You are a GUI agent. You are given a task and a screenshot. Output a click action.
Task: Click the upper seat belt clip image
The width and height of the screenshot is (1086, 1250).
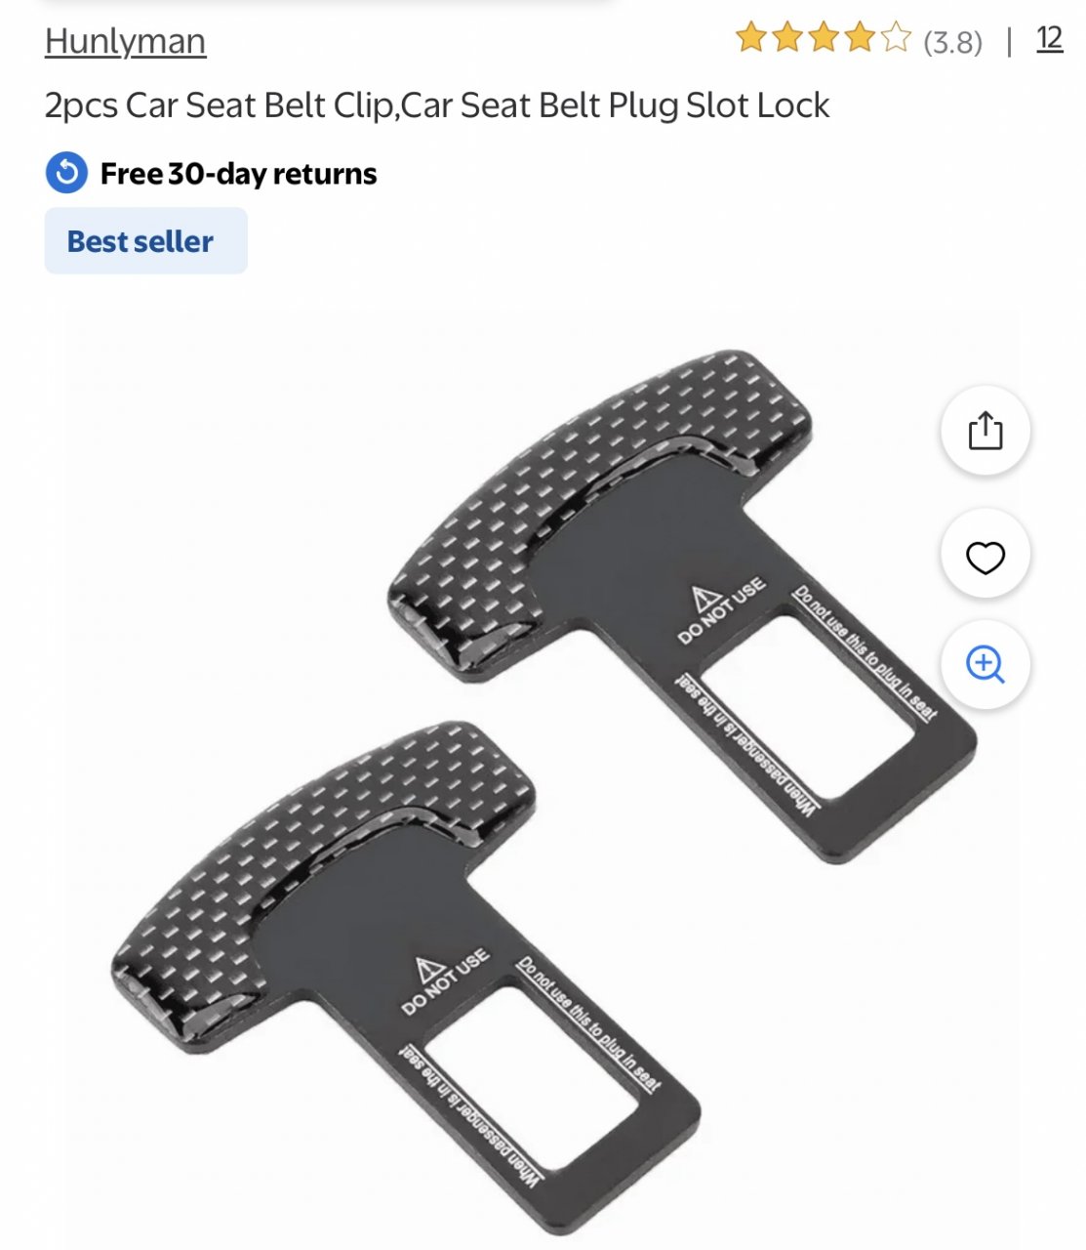(x=681, y=604)
